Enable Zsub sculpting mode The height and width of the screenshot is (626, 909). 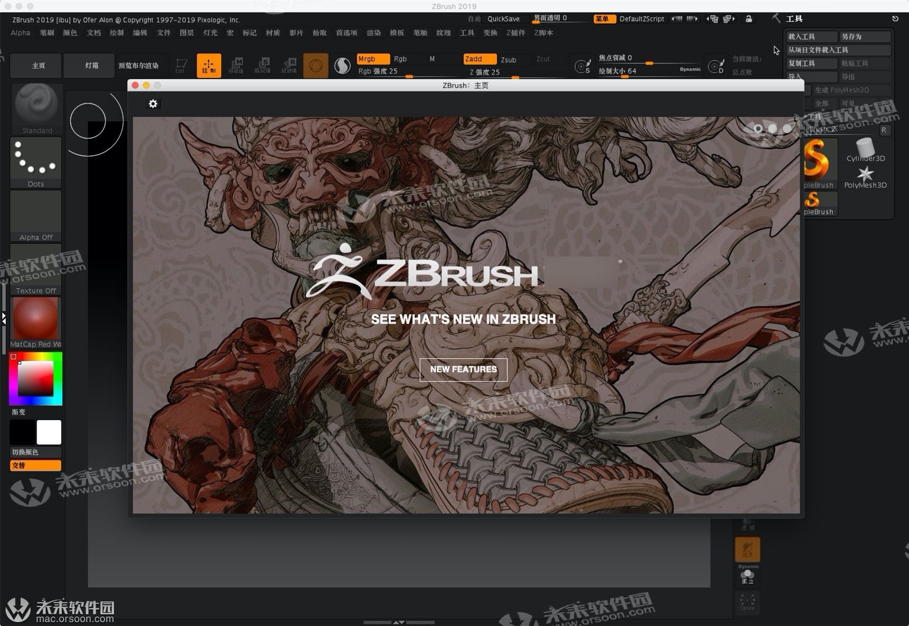[508, 60]
